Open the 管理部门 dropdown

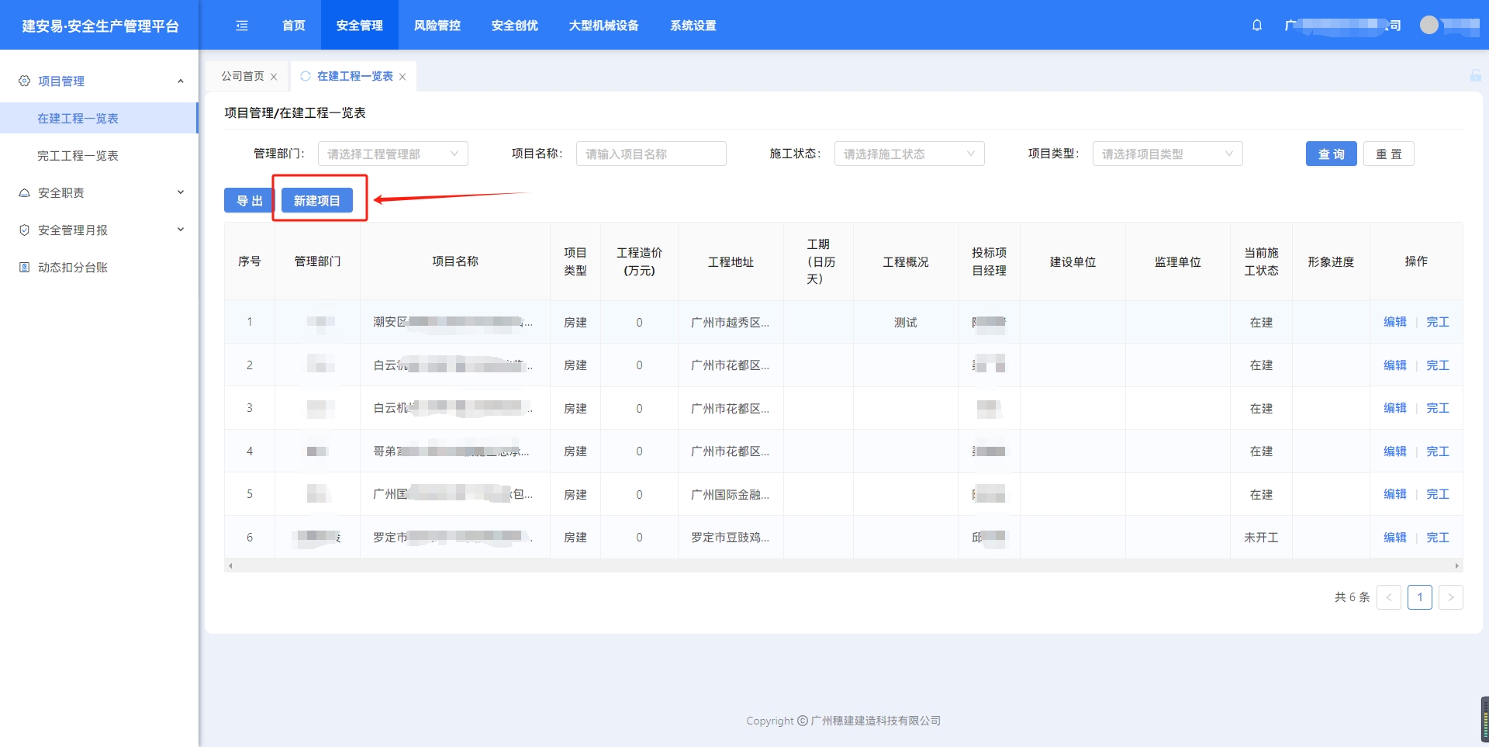click(392, 154)
